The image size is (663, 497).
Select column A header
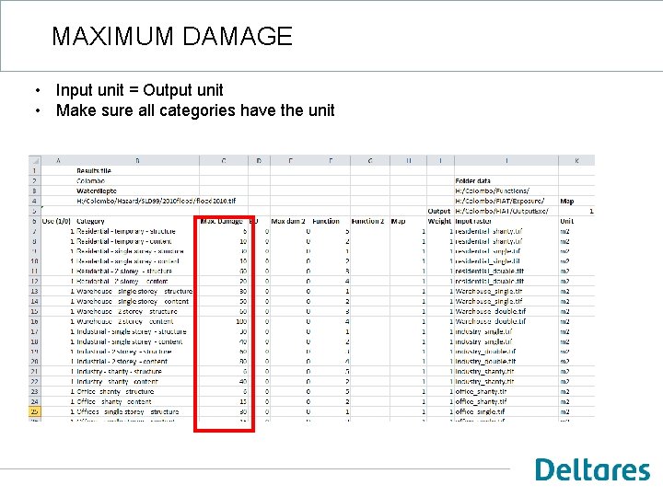pos(58,160)
